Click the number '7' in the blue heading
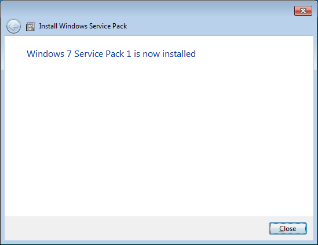The height and width of the screenshot is (245, 318). 69,54
